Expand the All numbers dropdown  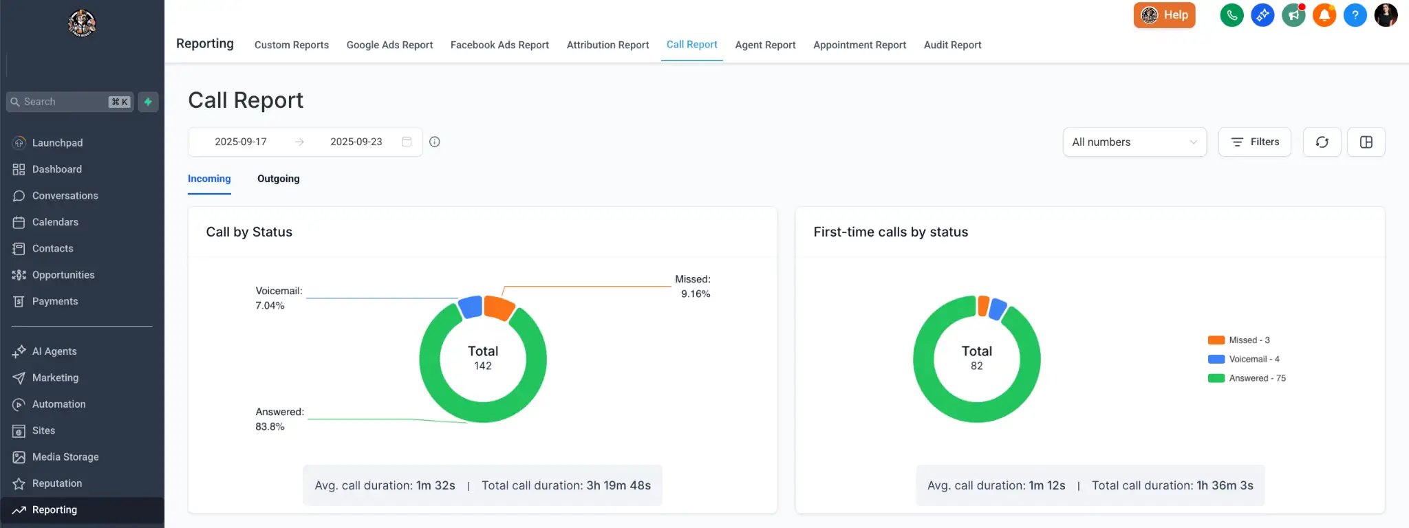(1134, 142)
